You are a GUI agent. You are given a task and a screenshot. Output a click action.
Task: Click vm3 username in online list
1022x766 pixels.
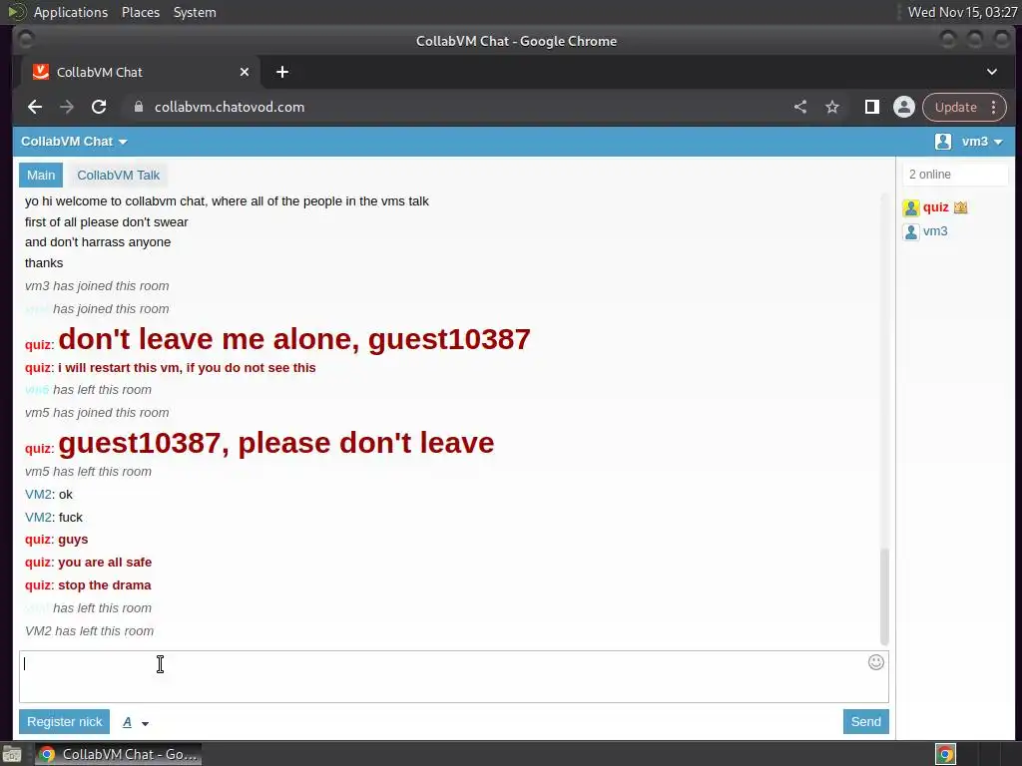pyautogui.click(x=935, y=231)
